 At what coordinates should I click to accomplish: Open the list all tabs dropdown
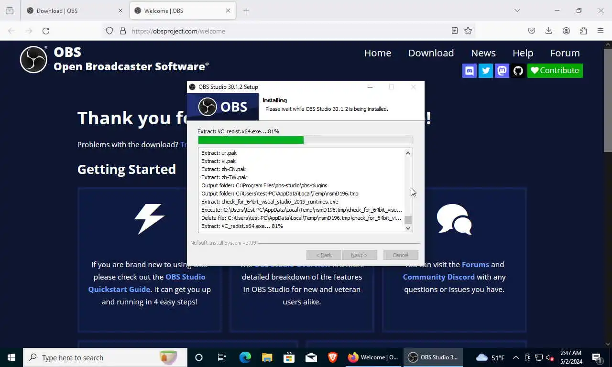517,11
